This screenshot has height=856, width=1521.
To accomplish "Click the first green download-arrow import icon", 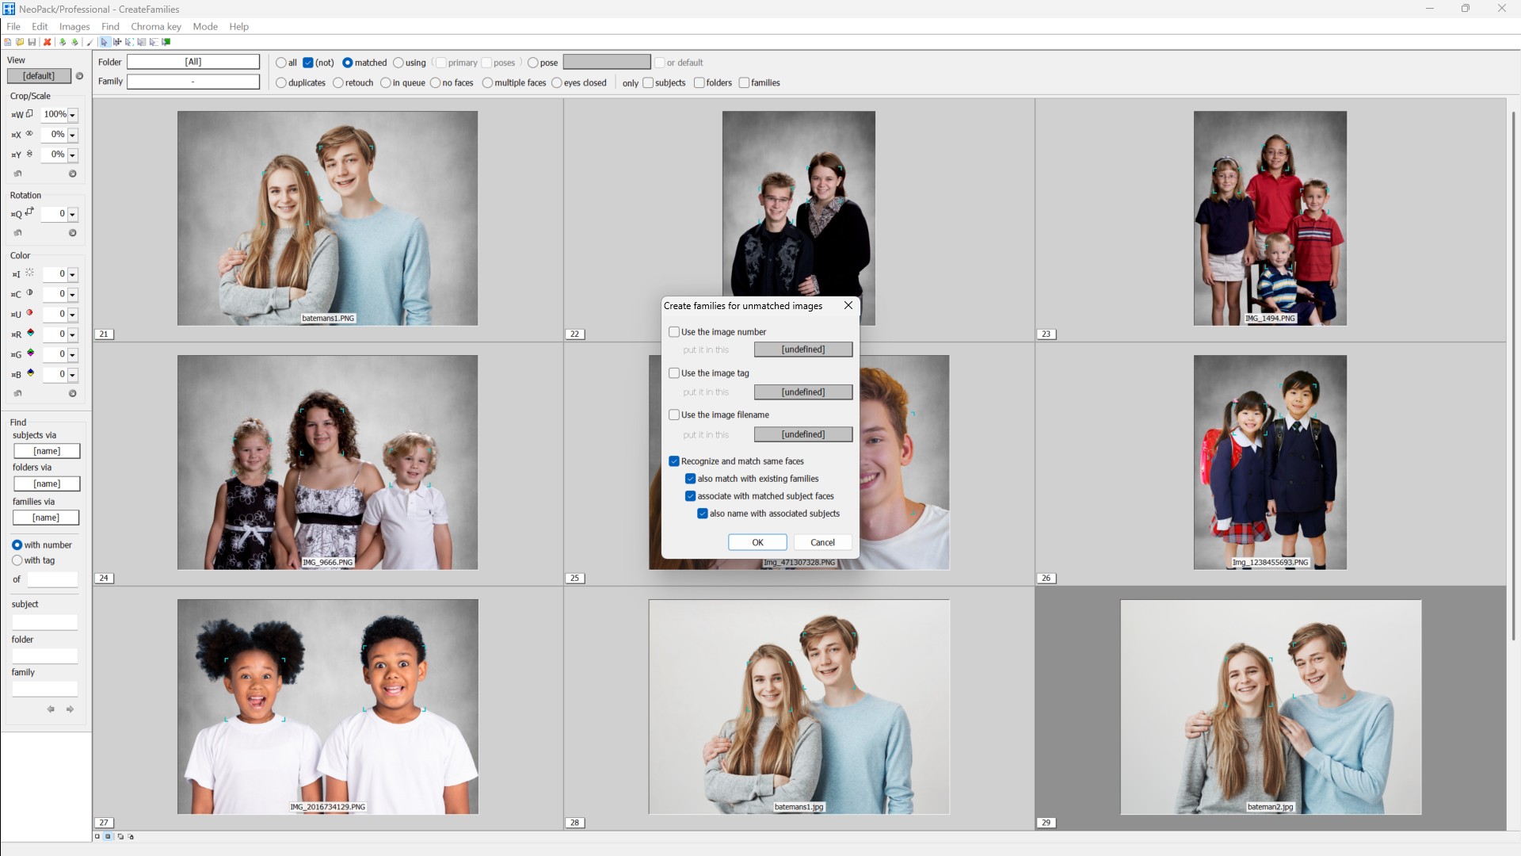I will [x=63, y=42].
